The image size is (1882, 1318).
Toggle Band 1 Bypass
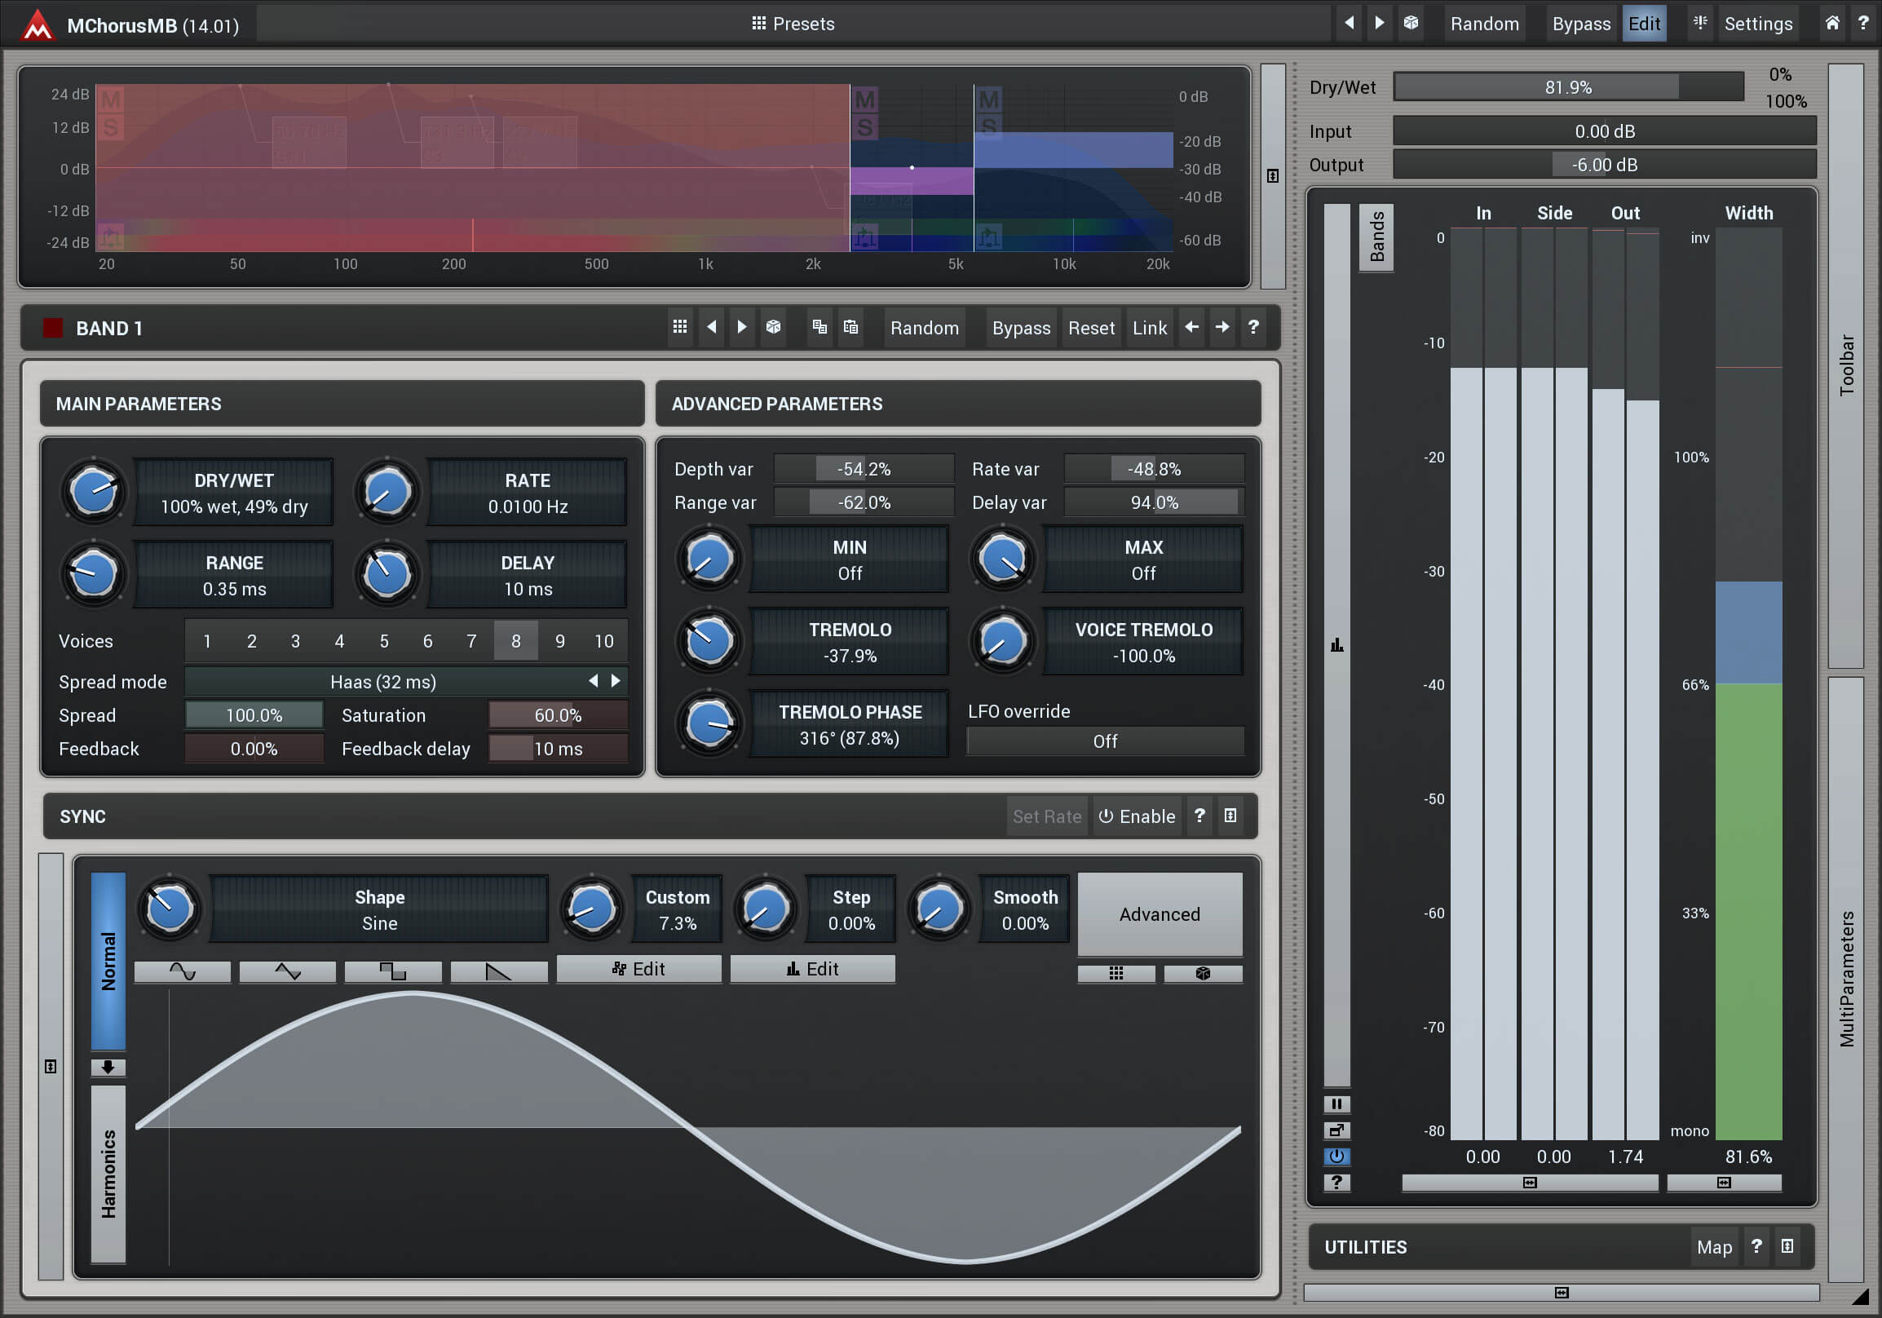[1021, 328]
